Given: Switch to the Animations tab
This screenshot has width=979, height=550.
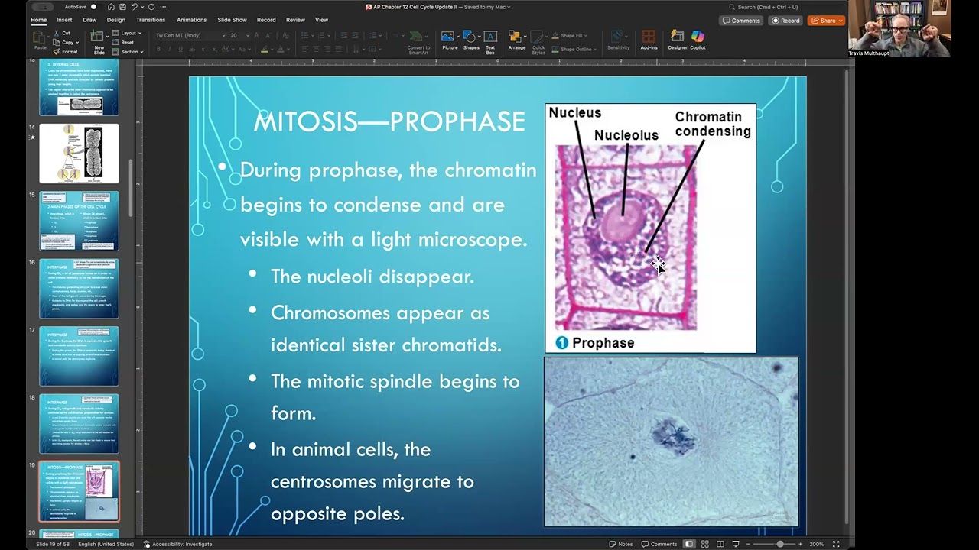Looking at the screenshot, I should pyautogui.click(x=191, y=20).
